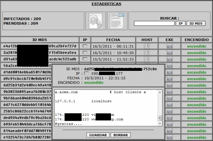
Task: Click the hosts textarea scroll down arrow
Action: (x=160, y=124)
